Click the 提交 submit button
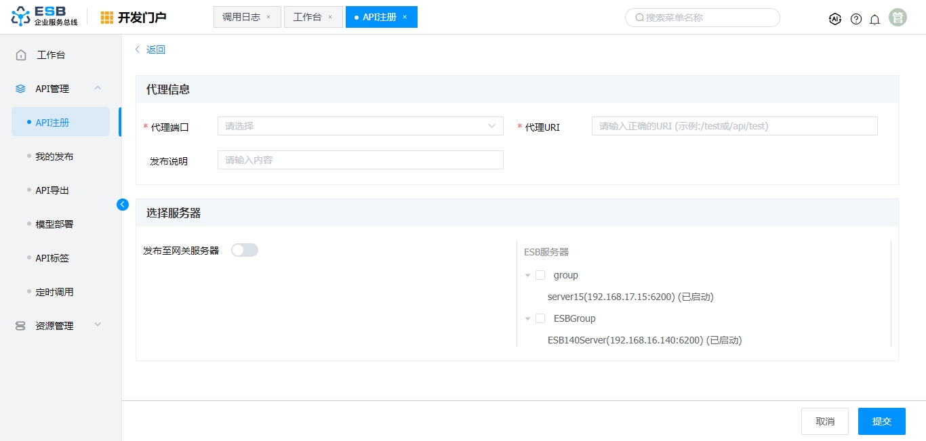926x441 pixels. click(x=881, y=421)
